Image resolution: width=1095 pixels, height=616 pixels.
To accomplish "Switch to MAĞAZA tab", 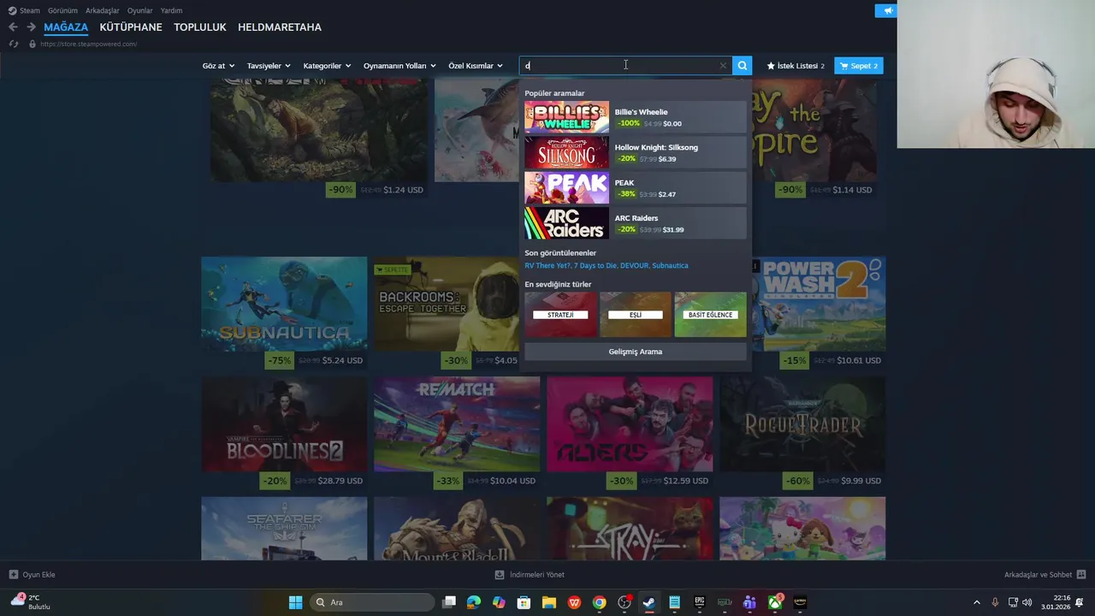I will (66, 27).
